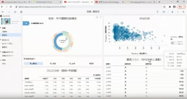Click the pencil edit icon

172,12
